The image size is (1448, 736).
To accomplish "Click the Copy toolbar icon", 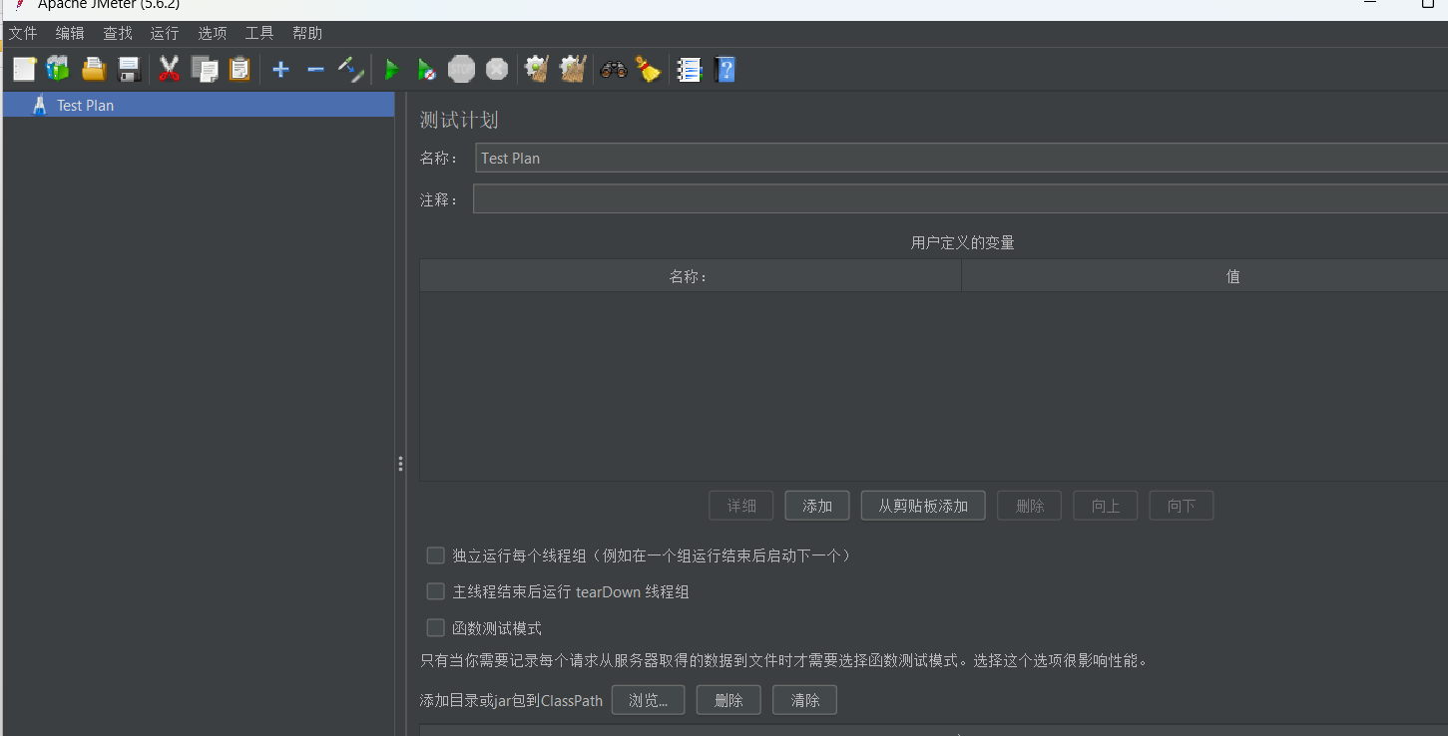I will [x=205, y=69].
